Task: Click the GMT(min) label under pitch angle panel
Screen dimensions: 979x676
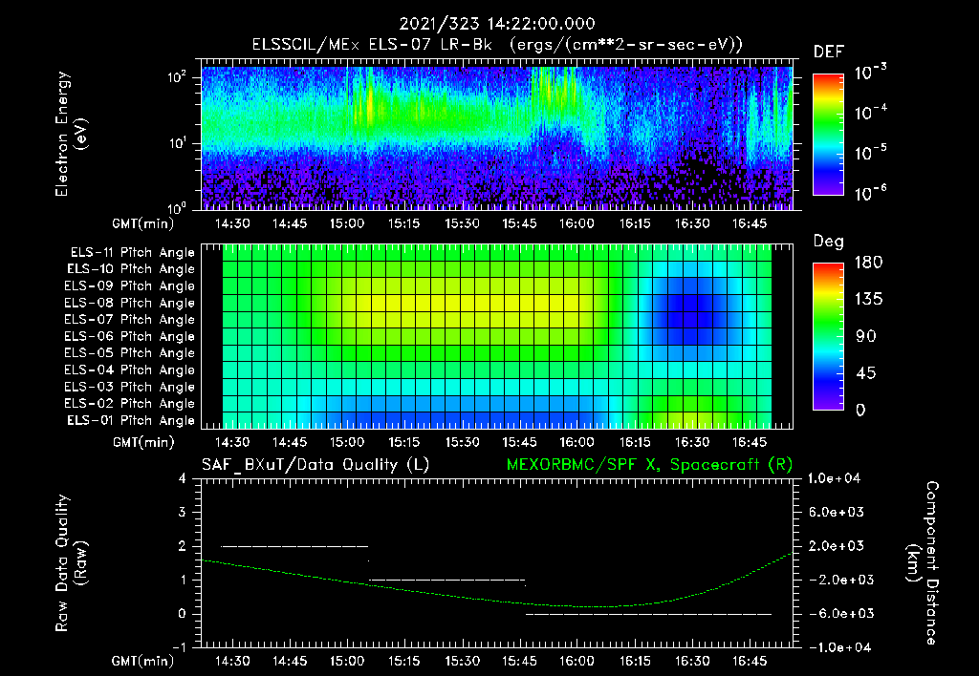Action: click(143, 443)
